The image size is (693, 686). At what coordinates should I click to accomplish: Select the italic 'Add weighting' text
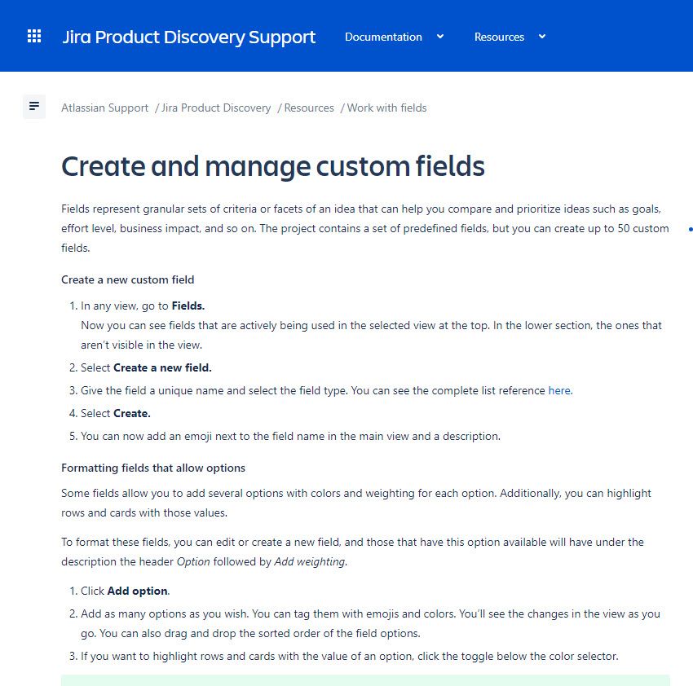(309, 561)
